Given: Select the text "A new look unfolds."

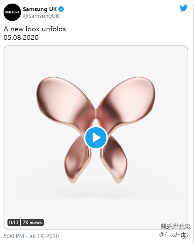Looking at the screenshot, I should (x=36, y=29).
